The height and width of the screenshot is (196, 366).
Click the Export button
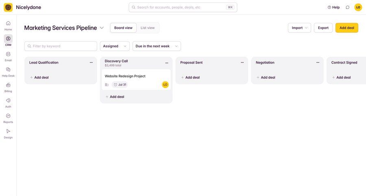(x=323, y=28)
